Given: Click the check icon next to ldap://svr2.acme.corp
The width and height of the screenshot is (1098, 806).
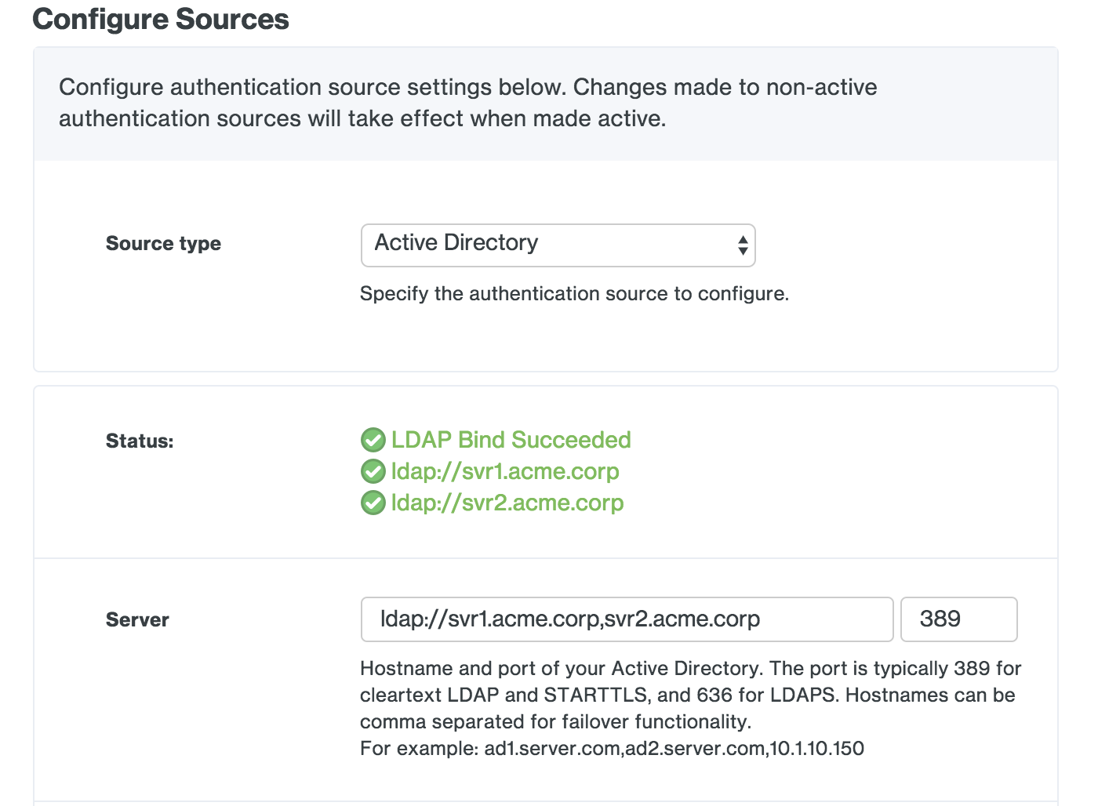Looking at the screenshot, I should (373, 503).
